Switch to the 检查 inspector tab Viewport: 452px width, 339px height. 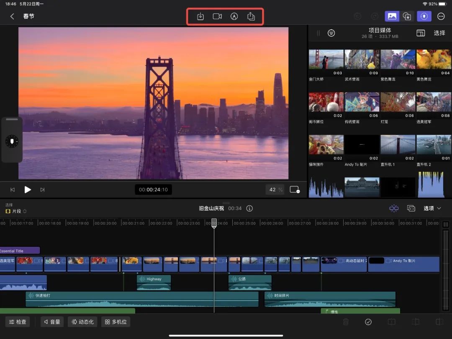(x=18, y=322)
